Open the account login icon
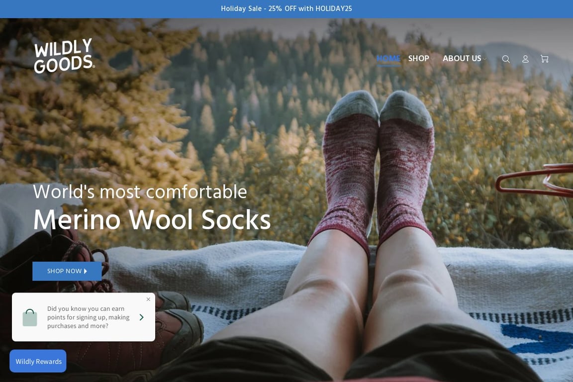The width and height of the screenshot is (573, 382). click(525, 59)
